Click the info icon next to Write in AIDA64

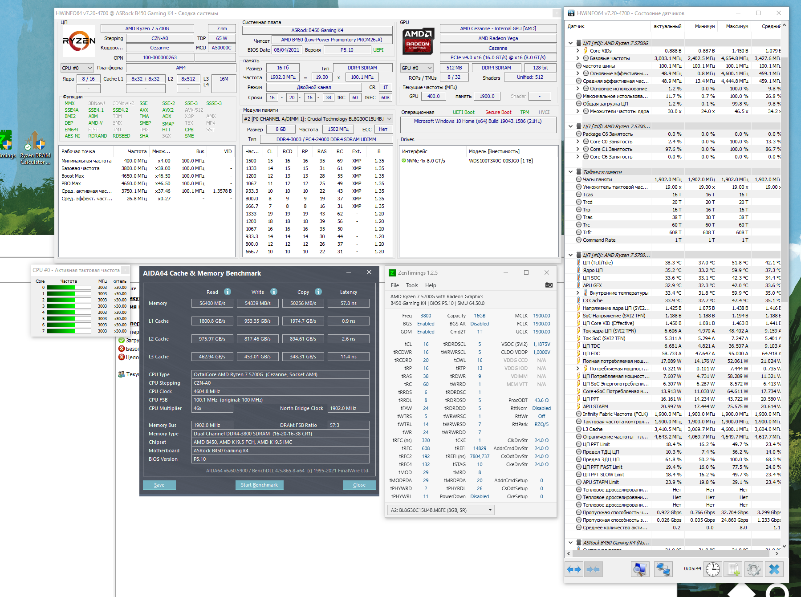click(274, 292)
